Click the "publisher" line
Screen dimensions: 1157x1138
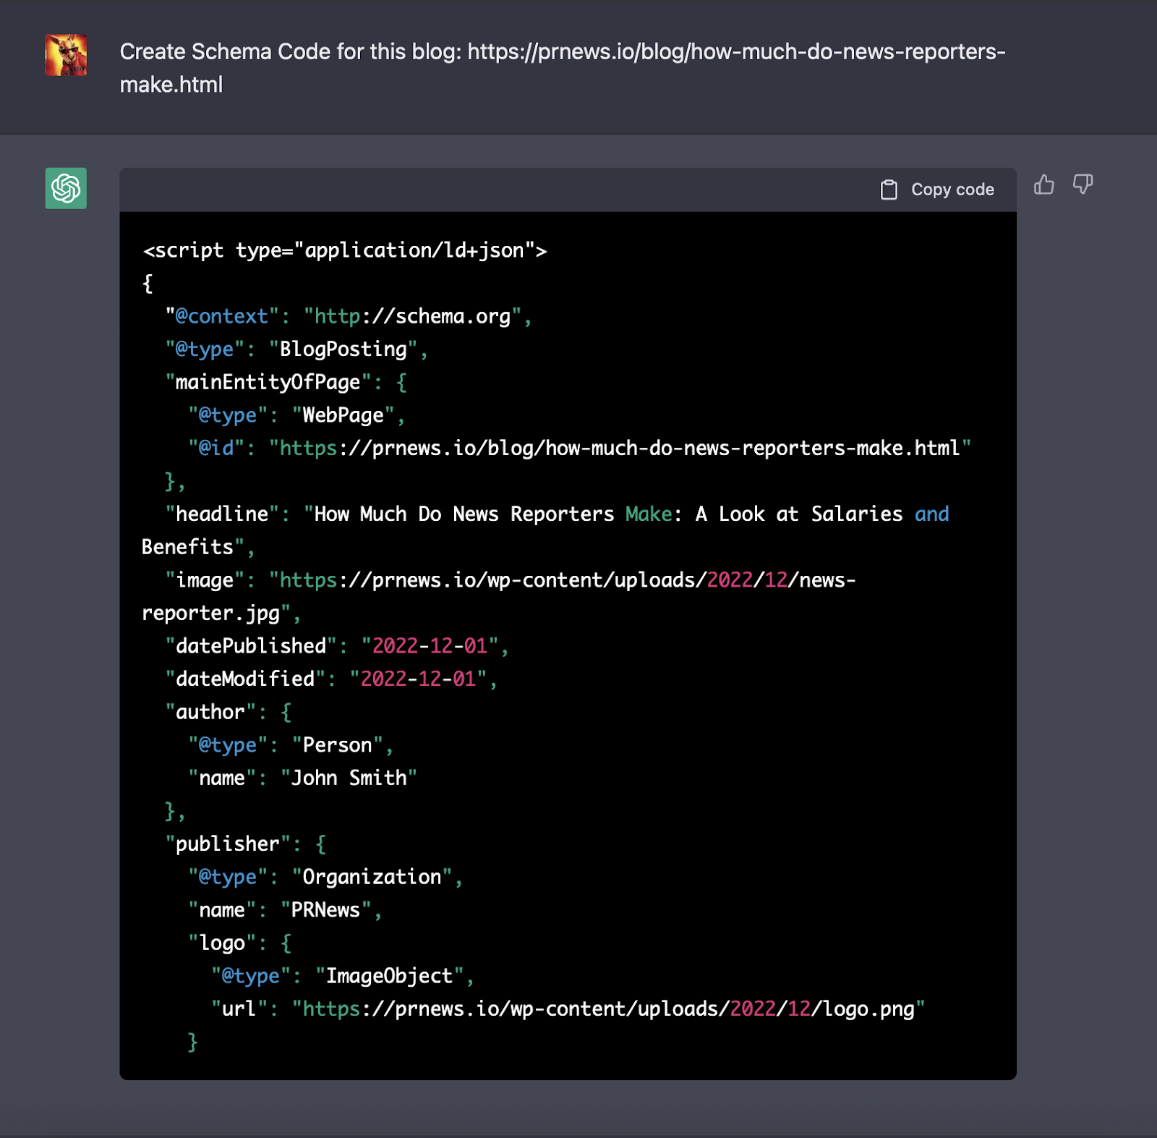[x=246, y=844]
